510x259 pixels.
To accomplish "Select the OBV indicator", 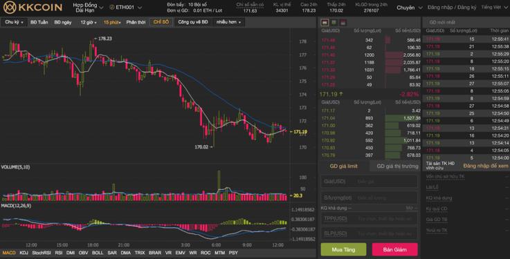I will [x=83, y=253].
